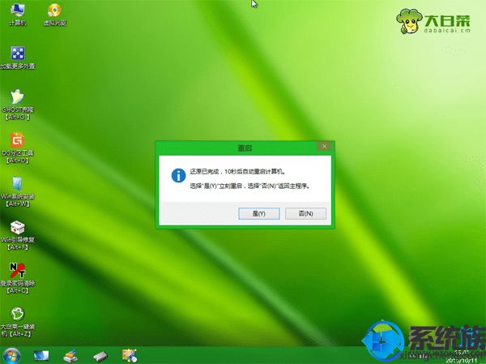Launch 大白菜一键装机 (Alt+Z) desktop icon
Viewport: 486px width, 364px height.
pyautogui.click(x=18, y=322)
